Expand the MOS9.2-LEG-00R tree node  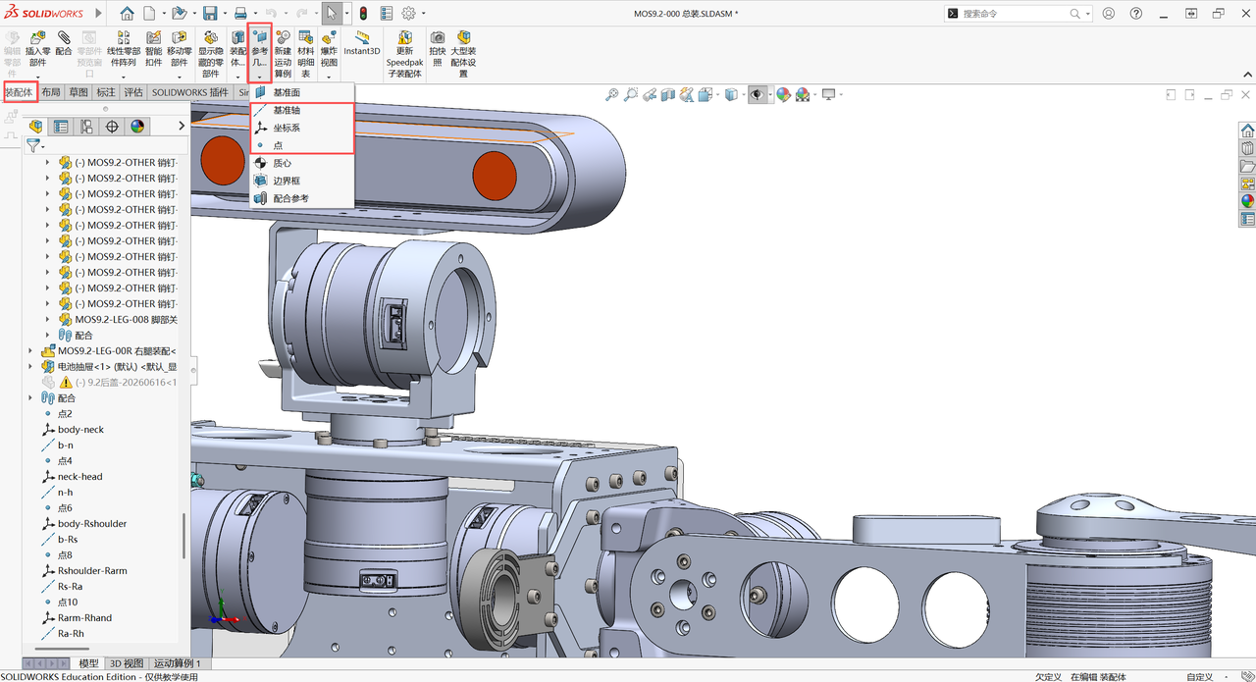pyautogui.click(x=30, y=351)
